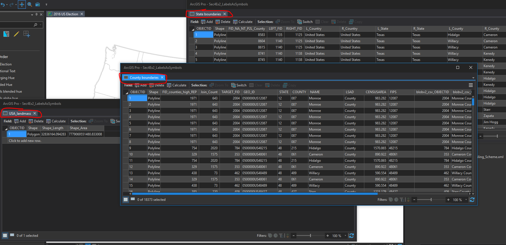Viewport: 506px width, 245px height.
Task: Click the Redo arrow in the quick access toolbar
Action: pos(11,5)
